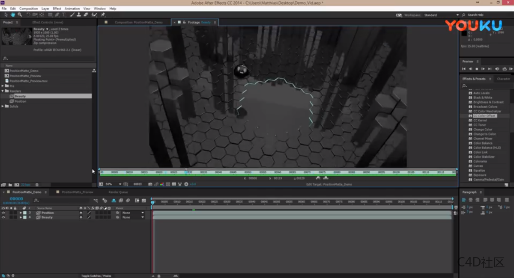Click the timeline current time display
The image size is (514, 278).
[x=16, y=198]
